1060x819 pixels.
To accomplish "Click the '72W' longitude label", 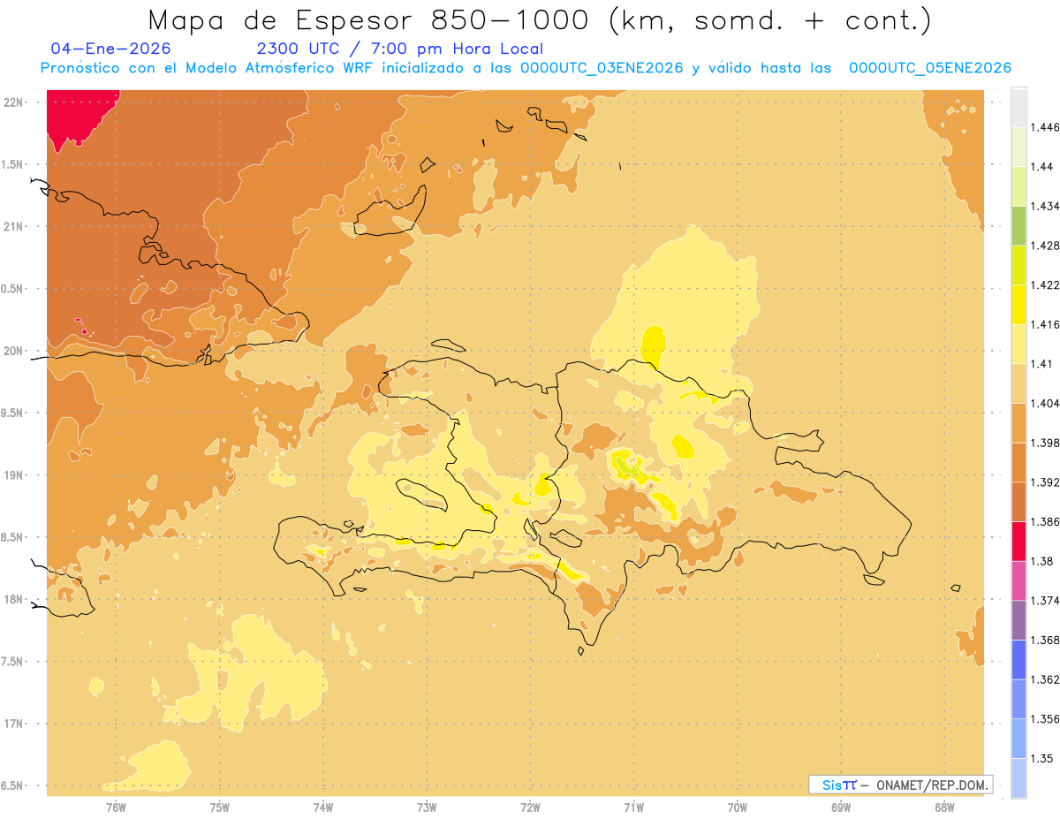I will click(530, 808).
